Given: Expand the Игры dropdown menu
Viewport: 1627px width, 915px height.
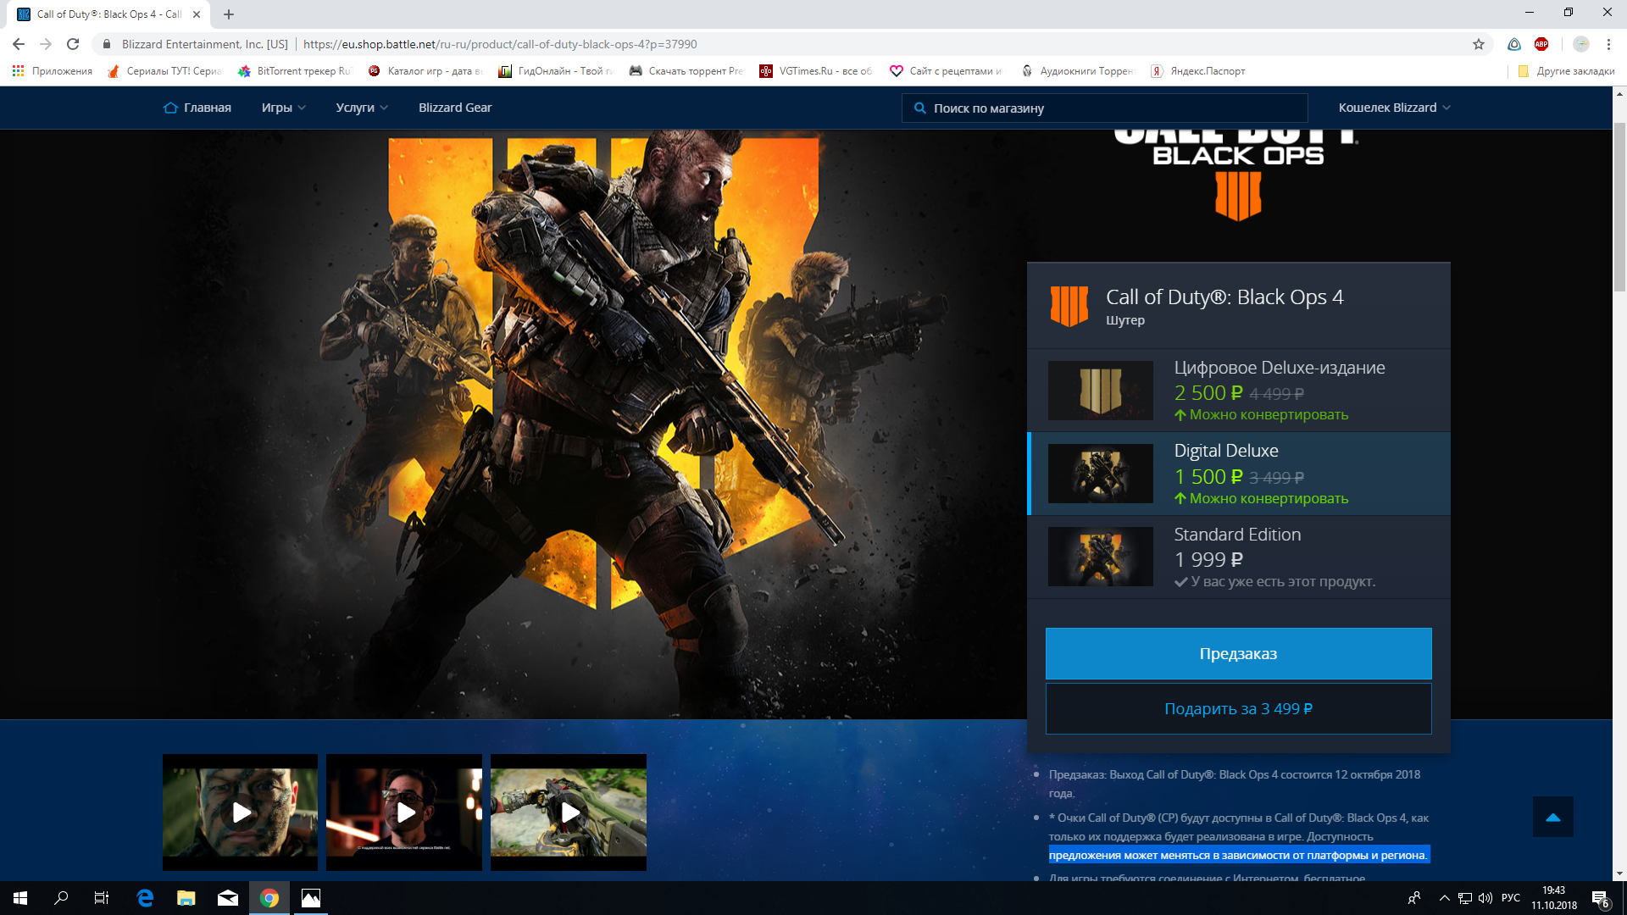Looking at the screenshot, I should click(283, 108).
